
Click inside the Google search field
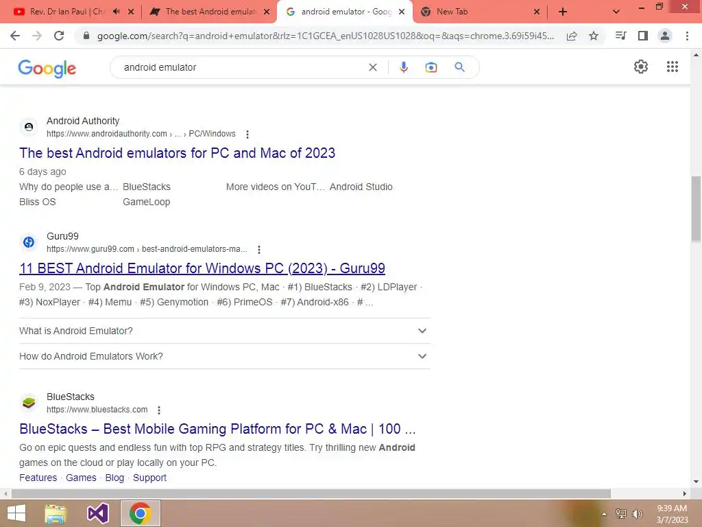pyautogui.click(x=242, y=67)
